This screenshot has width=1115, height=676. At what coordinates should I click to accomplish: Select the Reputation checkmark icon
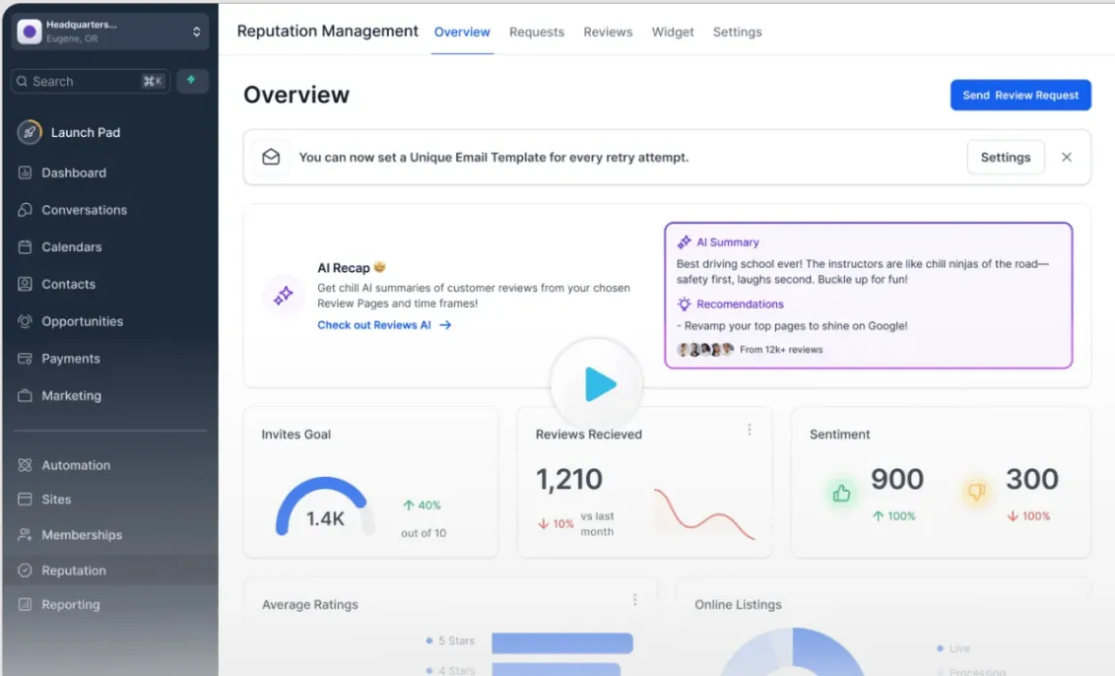tap(25, 570)
